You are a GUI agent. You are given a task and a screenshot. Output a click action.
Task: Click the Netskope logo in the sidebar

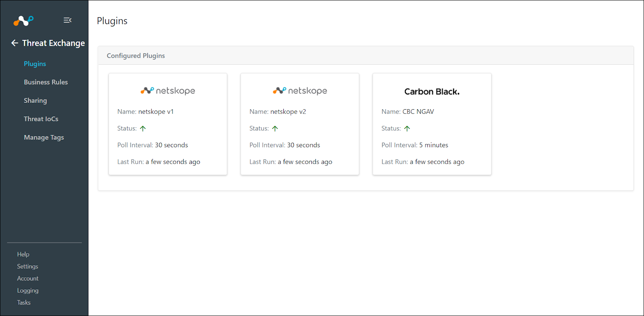click(x=23, y=20)
